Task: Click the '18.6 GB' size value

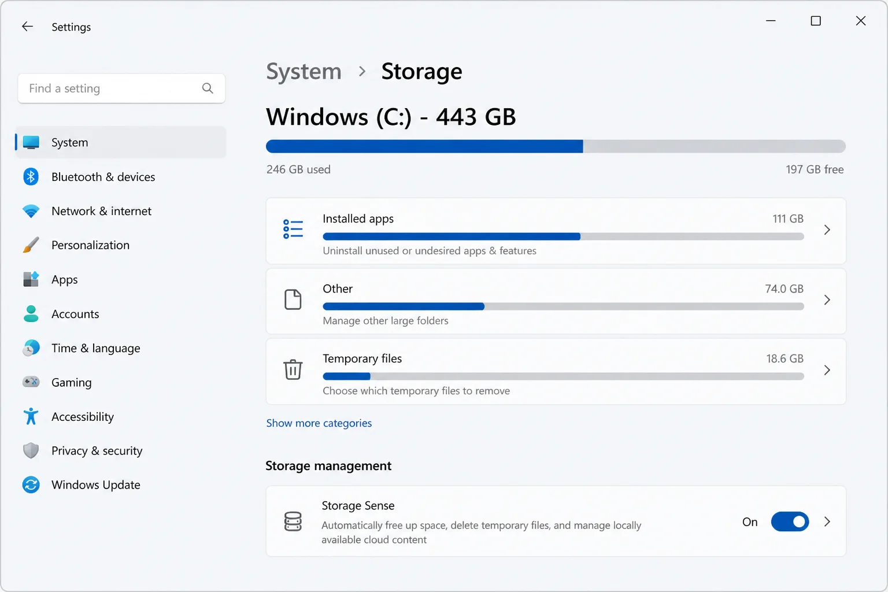Action: click(x=785, y=358)
